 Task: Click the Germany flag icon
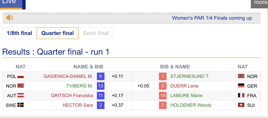[241, 86]
